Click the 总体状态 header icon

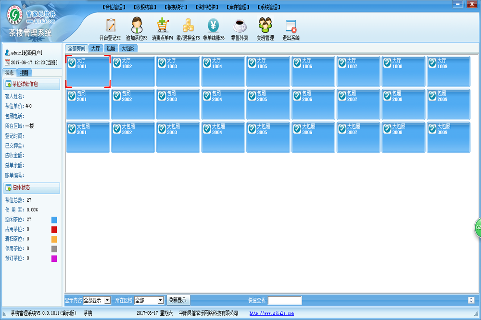click(8, 187)
